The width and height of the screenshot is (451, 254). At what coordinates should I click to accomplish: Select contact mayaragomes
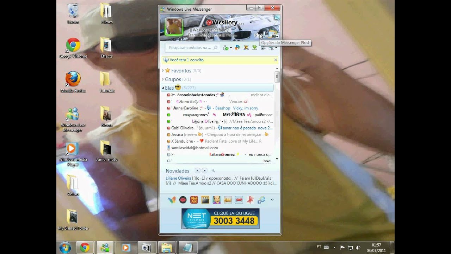pyautogui.click(x=219, y=115)
